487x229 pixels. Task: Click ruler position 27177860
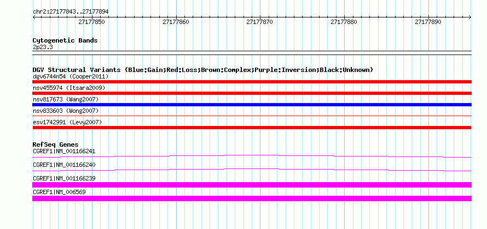pyautogui.click(x=176, y=22)
